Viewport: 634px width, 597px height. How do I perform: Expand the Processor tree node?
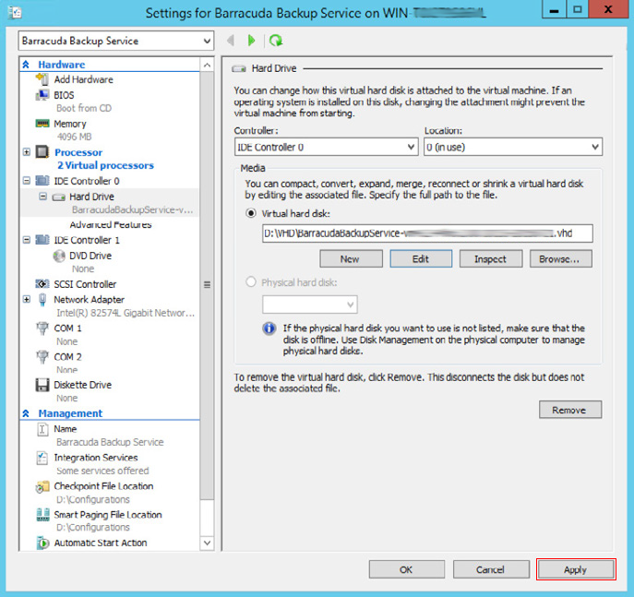(27, 152)
